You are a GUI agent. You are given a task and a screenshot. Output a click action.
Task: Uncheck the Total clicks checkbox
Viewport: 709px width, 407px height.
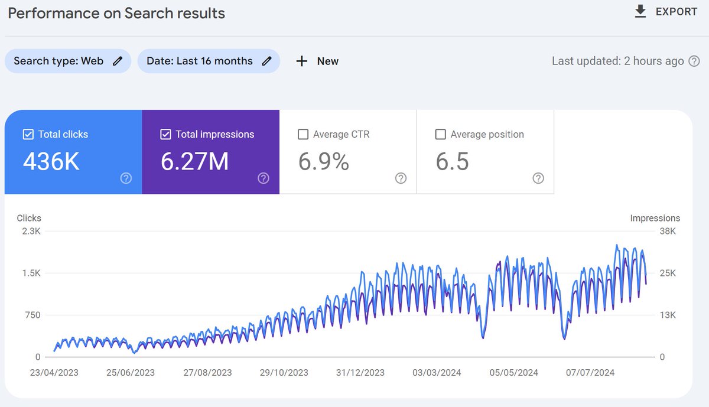[x=28, y=135]
